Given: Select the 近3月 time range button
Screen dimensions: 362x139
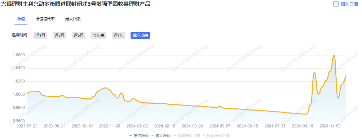Looking at the screenshot, I should (59, 35).
